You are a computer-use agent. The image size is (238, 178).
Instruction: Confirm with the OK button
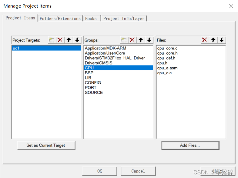coord(99,171)
